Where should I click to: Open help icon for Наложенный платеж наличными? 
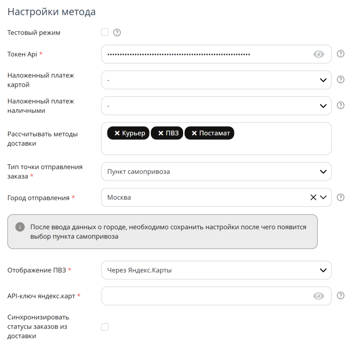(341, 105)
